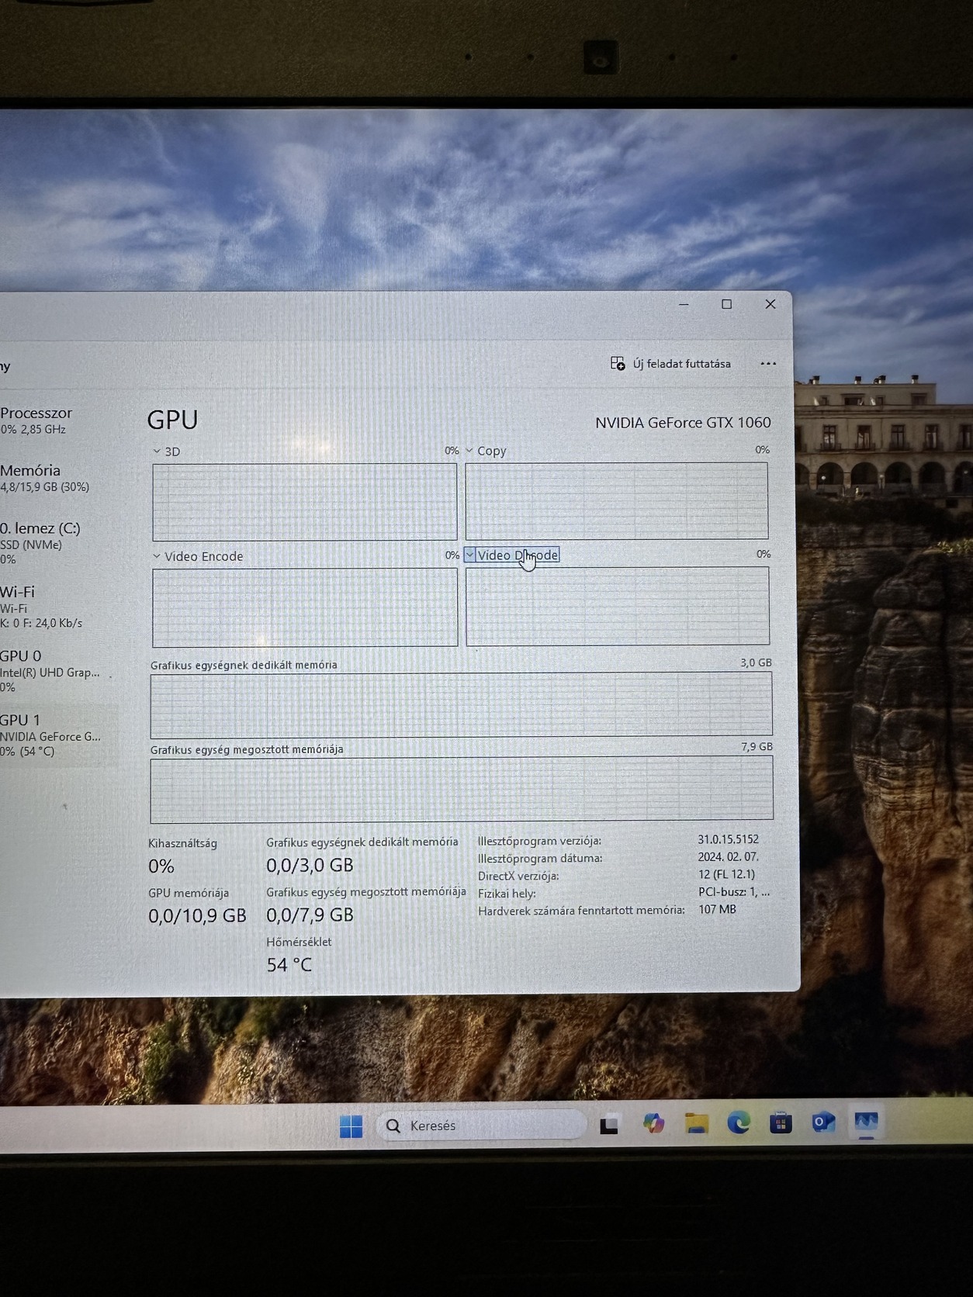This screenshot has height=1297, width=973.
Task: Click the Kihasználtság 0% value
Action: (x=161, y=866)
